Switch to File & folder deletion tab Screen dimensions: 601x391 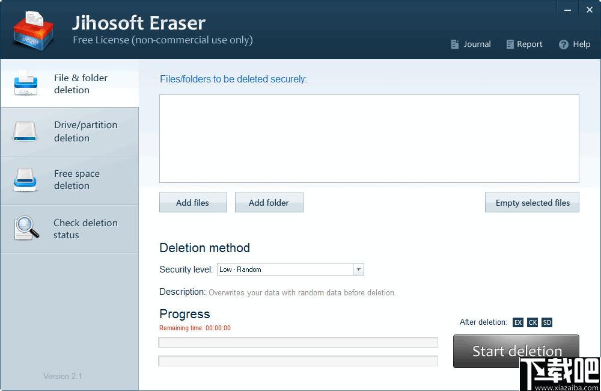coord(70,84)
